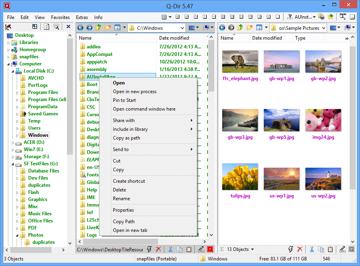Click the yellow star favorites icon
The image size is (360, 266).
pos(330,17)
